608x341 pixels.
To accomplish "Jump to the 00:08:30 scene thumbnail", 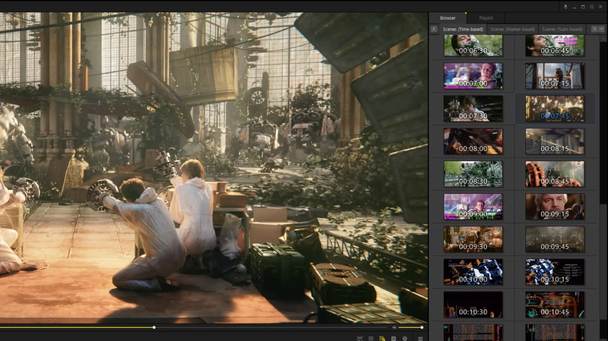I will (473, 174).
